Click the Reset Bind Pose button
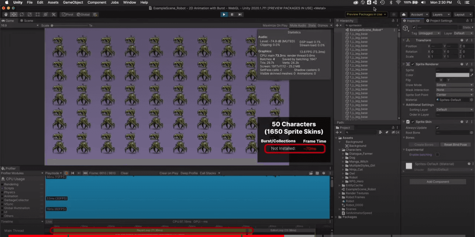This screenshot has width=475, height=237. pos(455,144)
